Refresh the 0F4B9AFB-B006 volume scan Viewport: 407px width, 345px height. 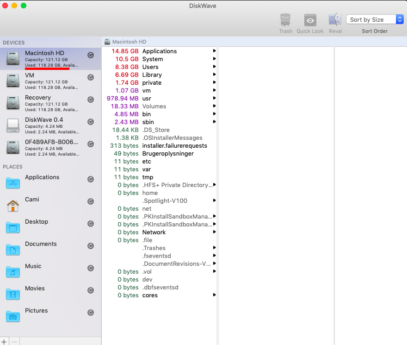(x=91, y=144)
